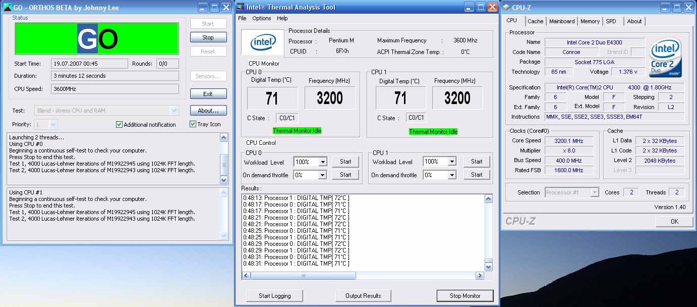Click the Results vertical scrollbar up arrow
The image size is (697, 307).
pos(488,199)
